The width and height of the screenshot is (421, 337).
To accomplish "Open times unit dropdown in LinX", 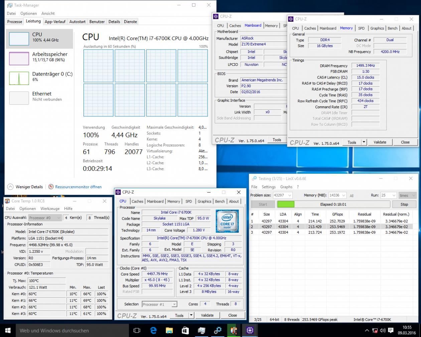I will 407,195.
